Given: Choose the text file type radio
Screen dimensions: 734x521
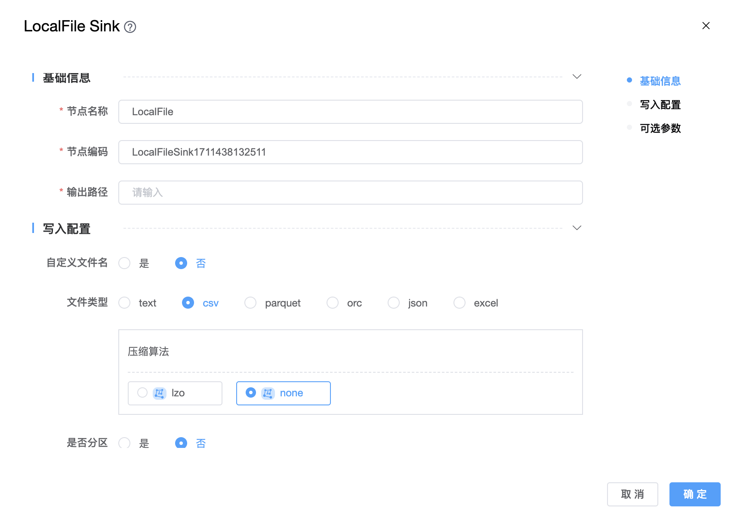Looking at the screenshot, I should pos(125,303).
